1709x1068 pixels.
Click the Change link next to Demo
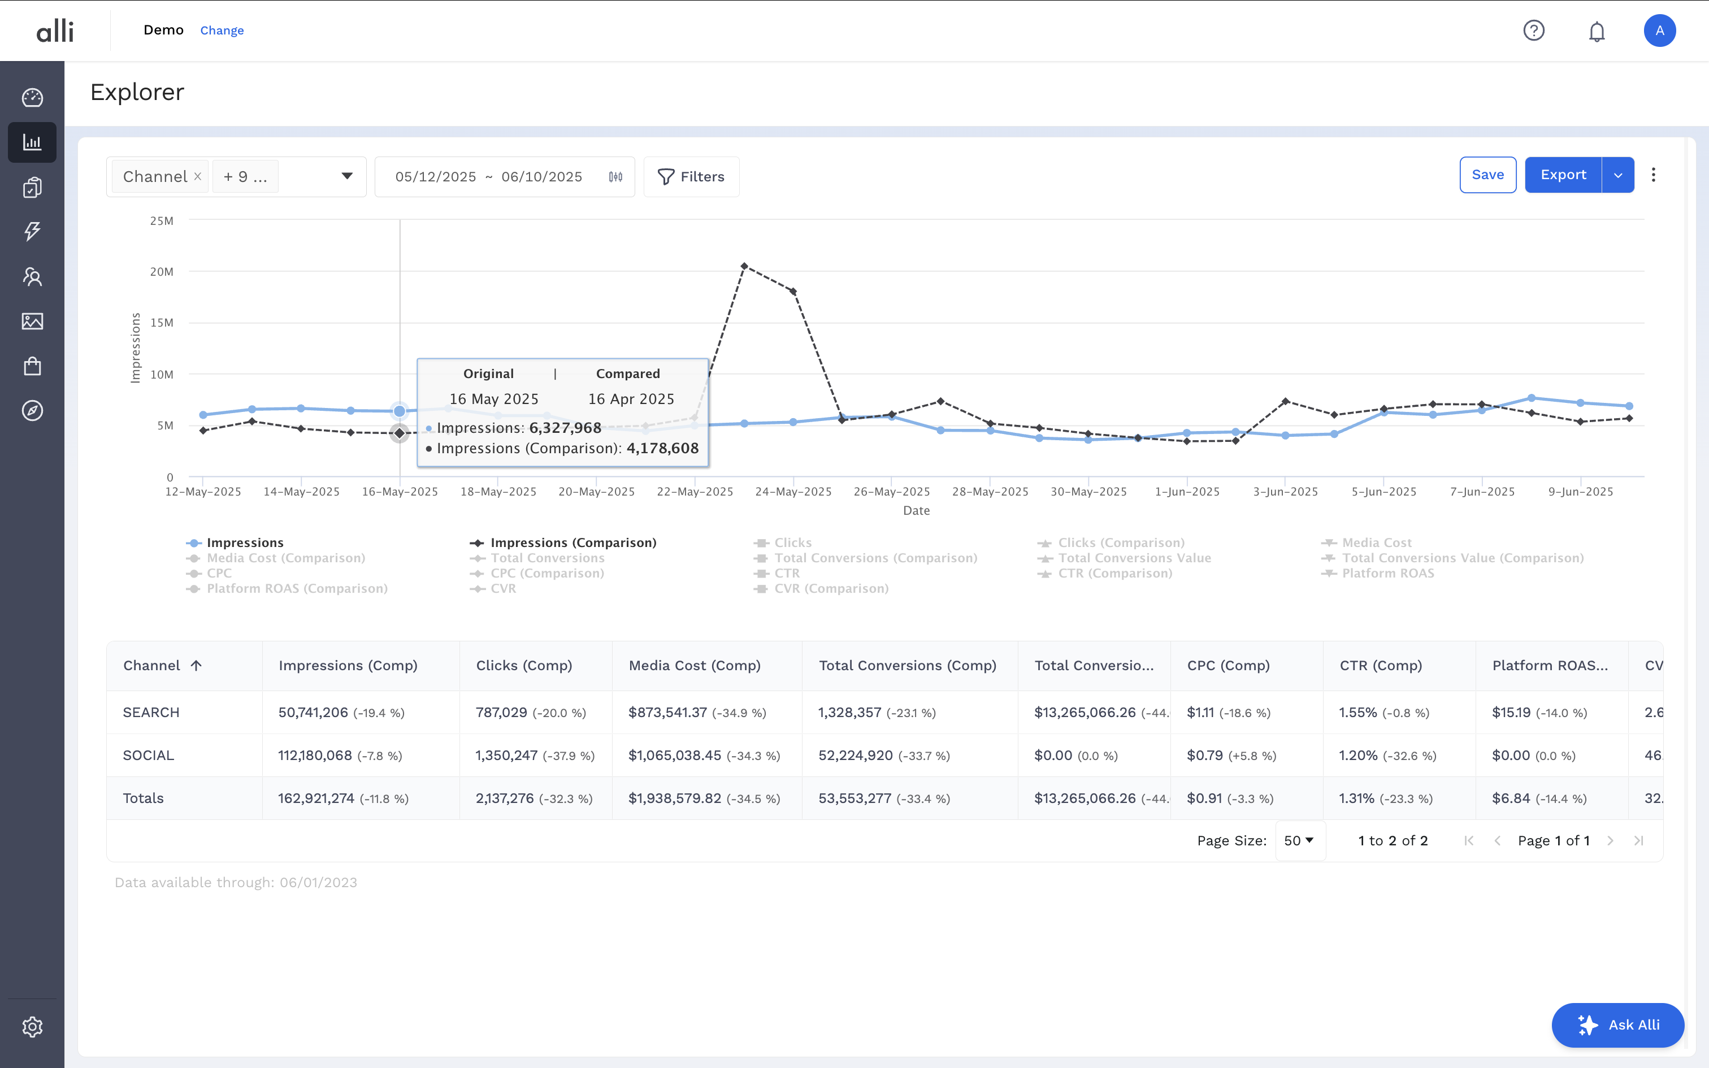point(222,31)
